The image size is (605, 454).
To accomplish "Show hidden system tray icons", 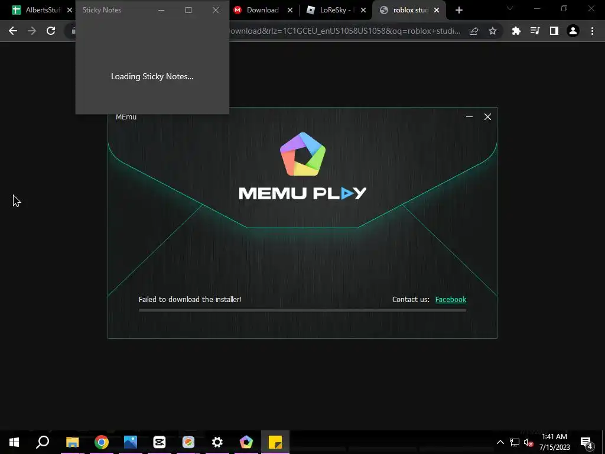I will point(500,442).
